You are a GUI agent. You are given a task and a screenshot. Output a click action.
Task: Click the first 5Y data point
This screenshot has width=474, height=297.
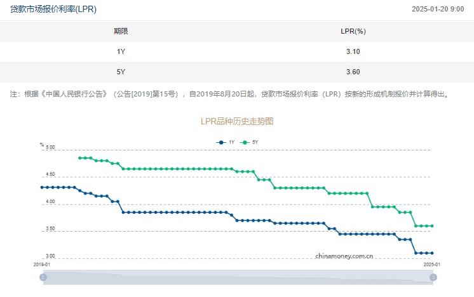79,158
